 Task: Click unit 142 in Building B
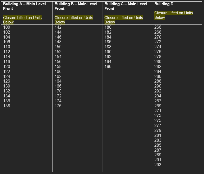(58, 27)
